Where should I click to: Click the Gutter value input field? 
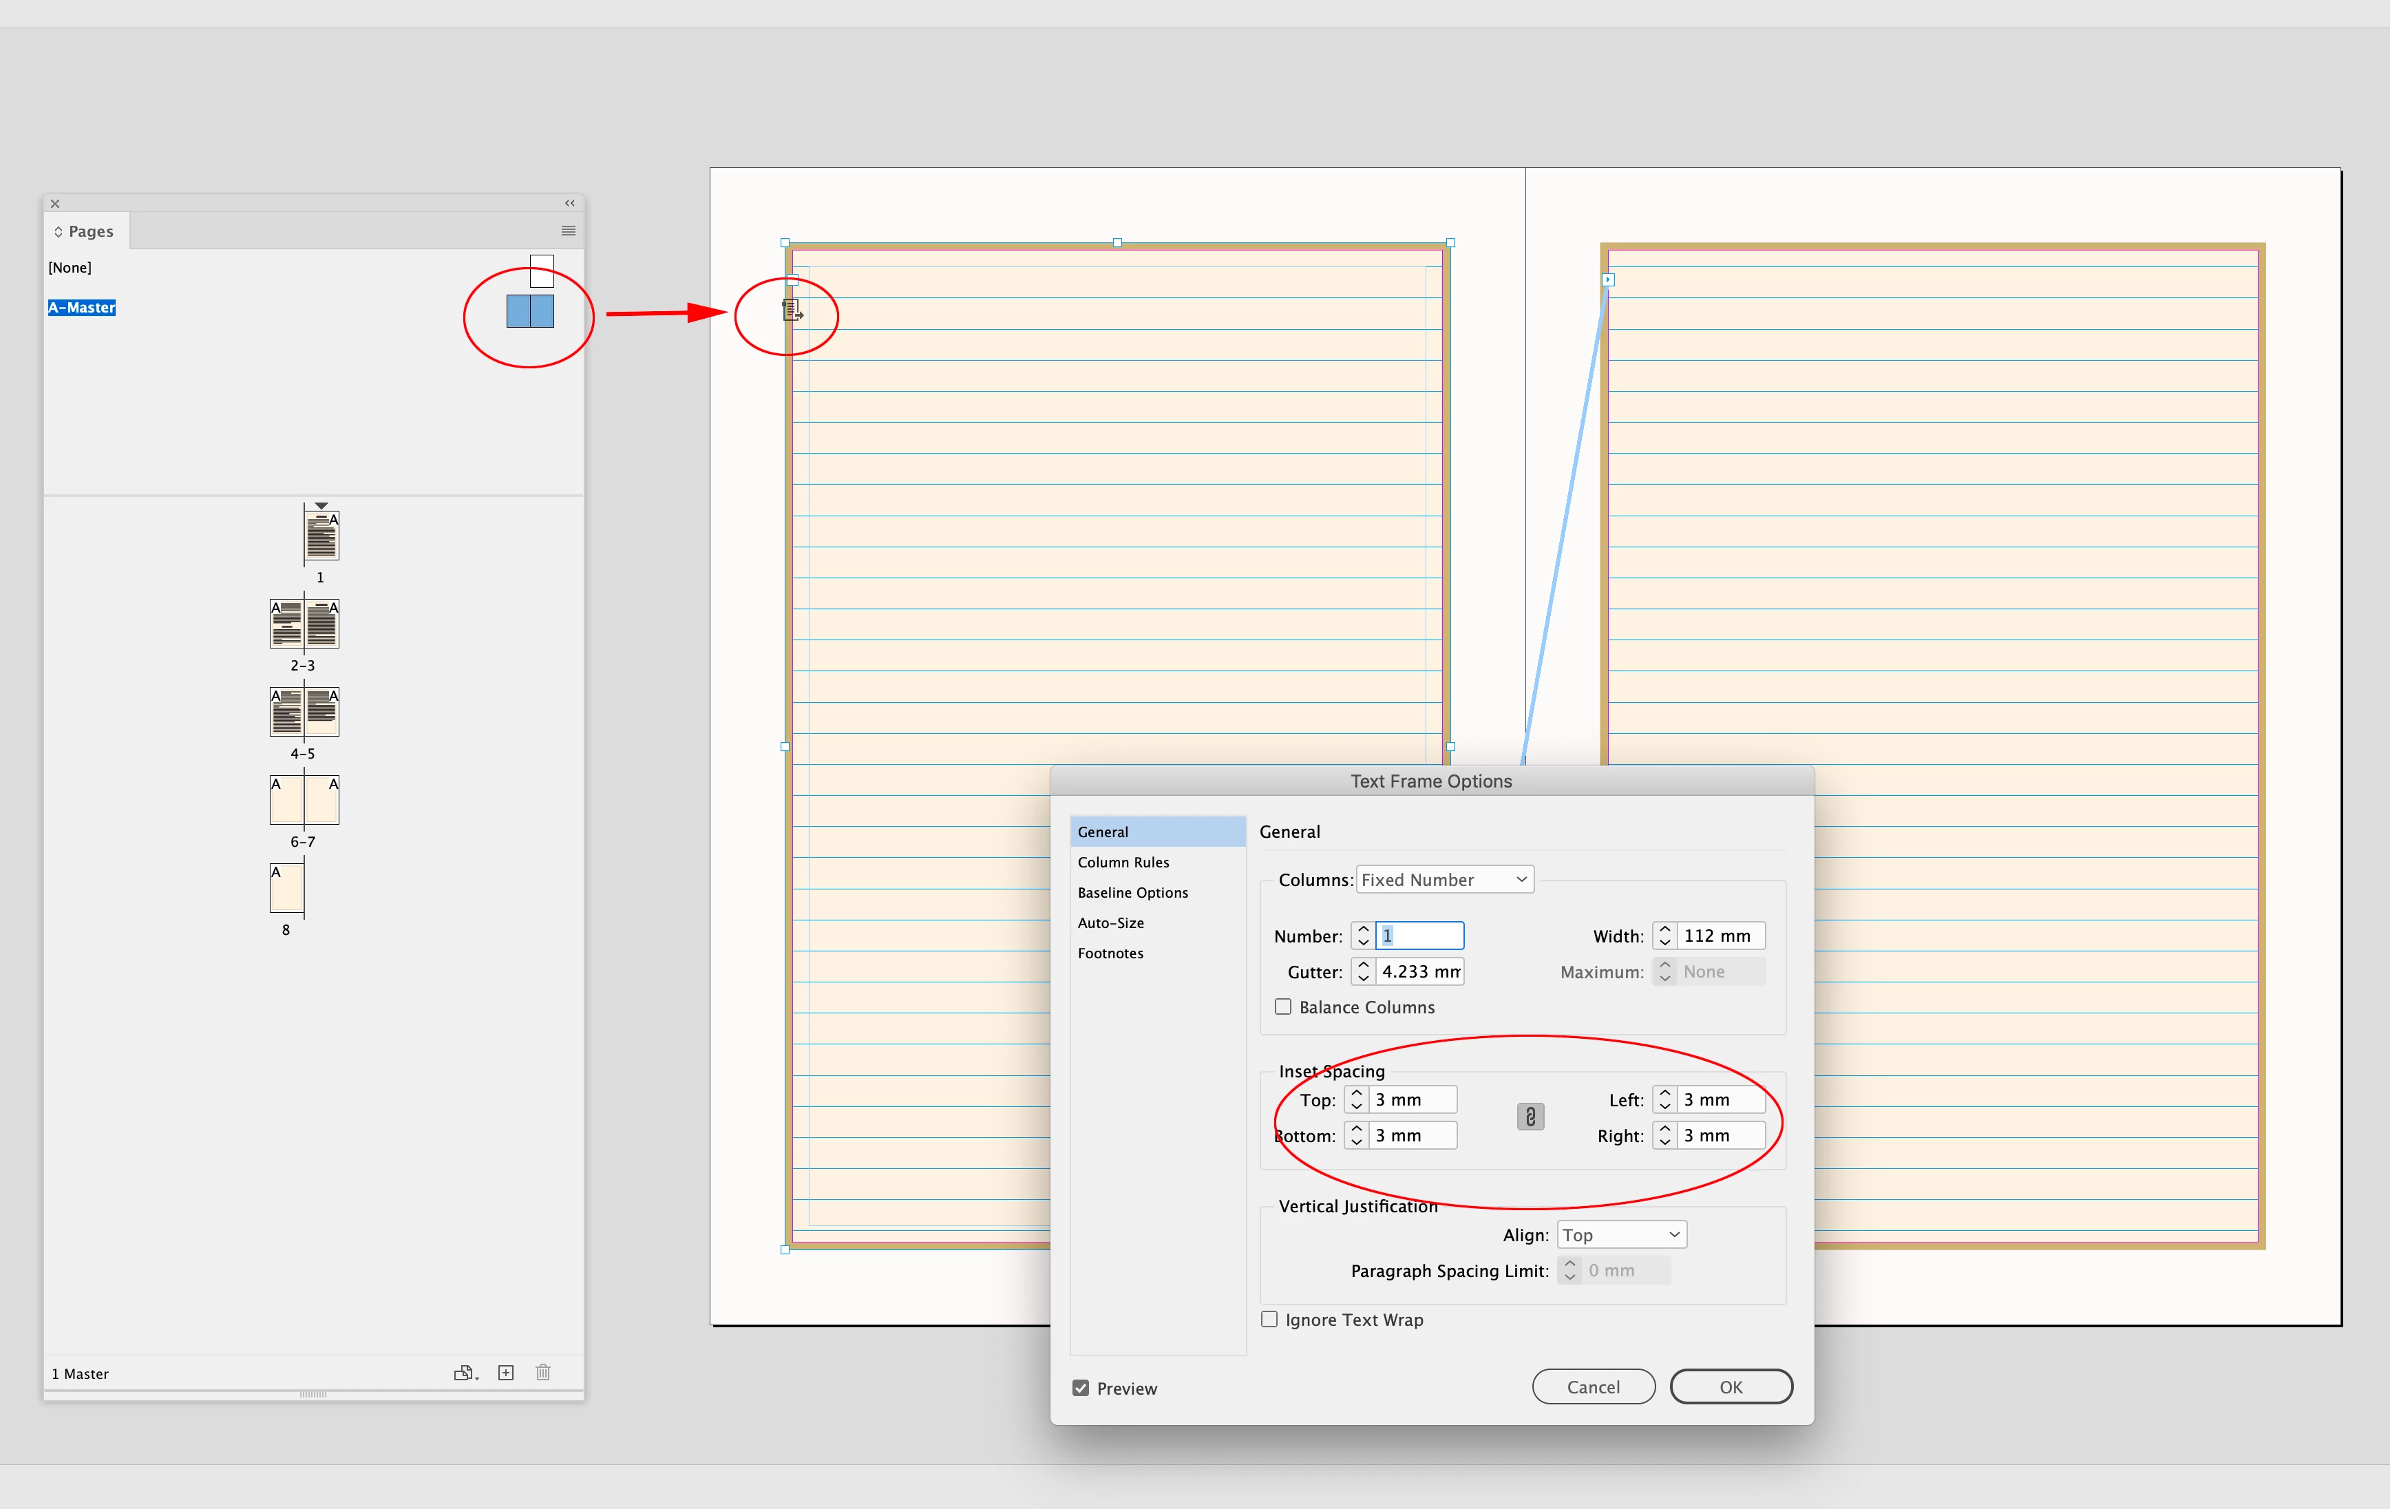tap(1419, 971)
